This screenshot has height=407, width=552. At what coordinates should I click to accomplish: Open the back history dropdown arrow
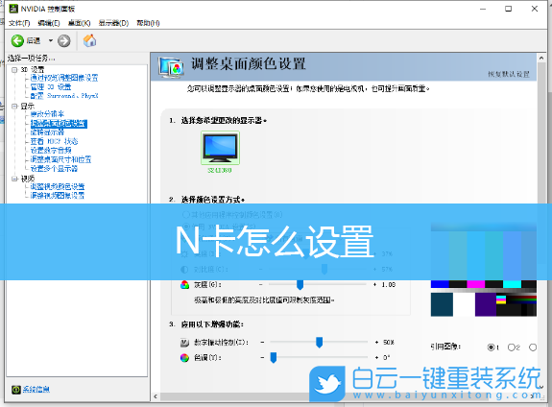[x=51, y=41]
